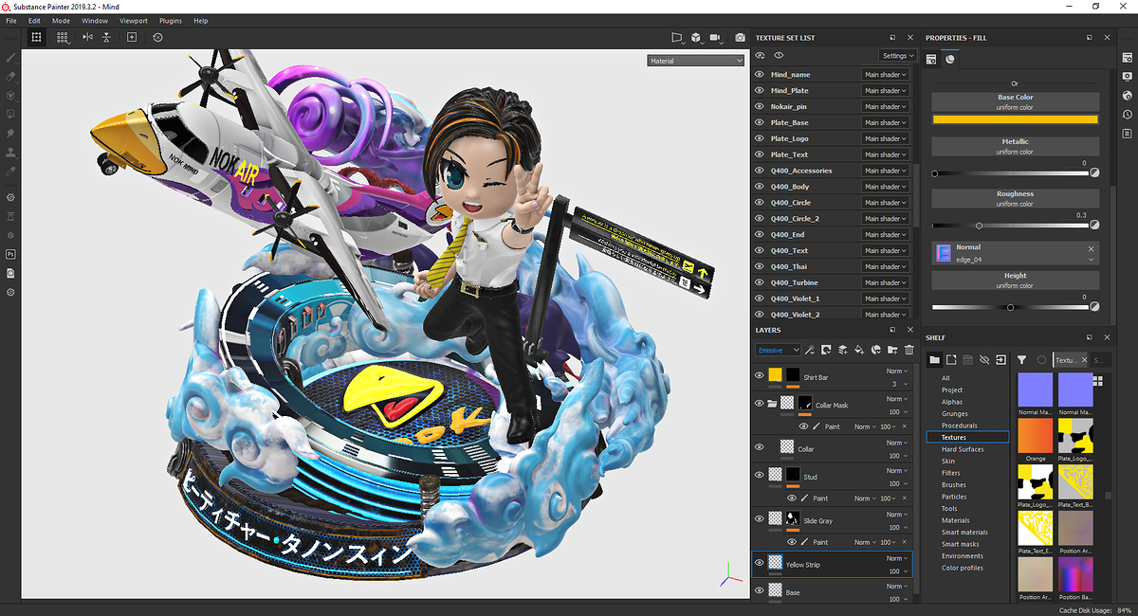The width and height of the screenshot is (1138, 616).
Task: Open the File menu
Action: click(11, 20)
